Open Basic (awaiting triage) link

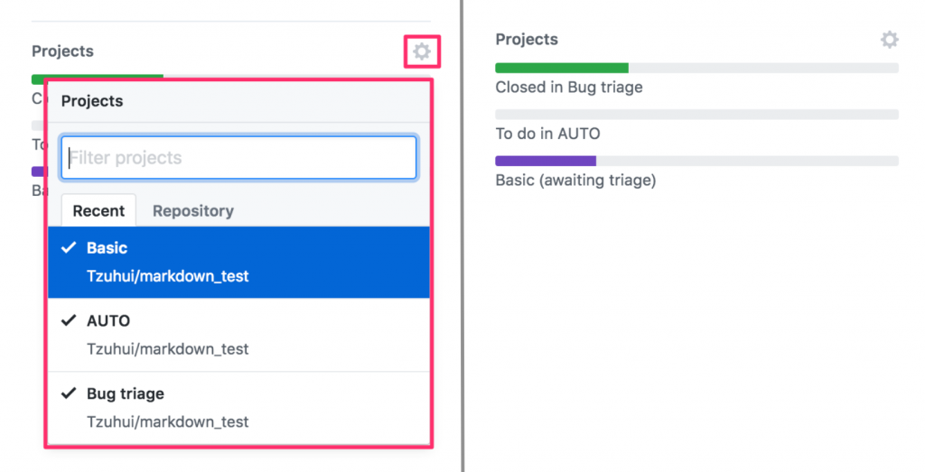575,180
